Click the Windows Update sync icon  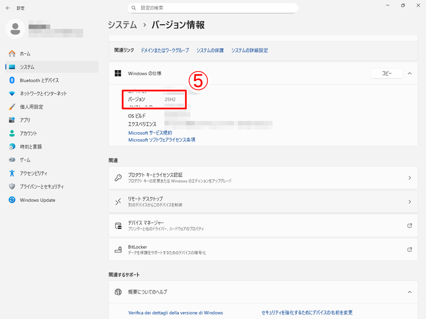click(12, 200)
